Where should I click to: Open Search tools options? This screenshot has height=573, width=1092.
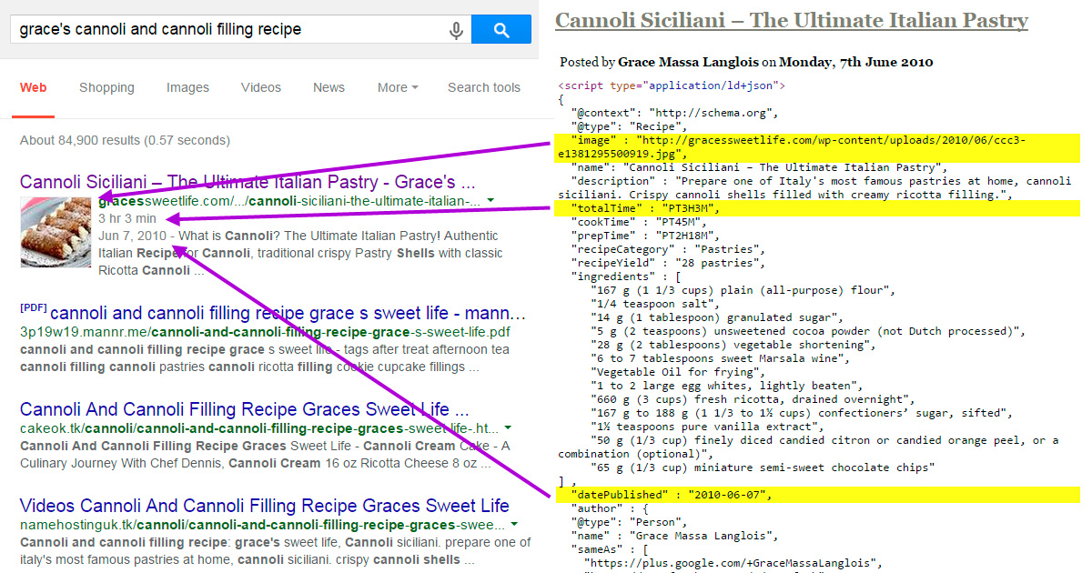[484, 88]
